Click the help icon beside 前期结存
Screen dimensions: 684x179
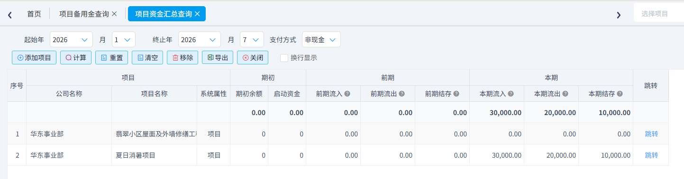click(456, 94)
